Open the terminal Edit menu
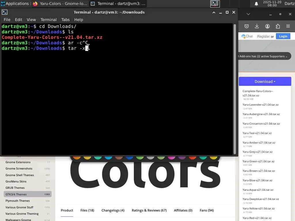This screenshot has height=221, width=295. (18, 20)
